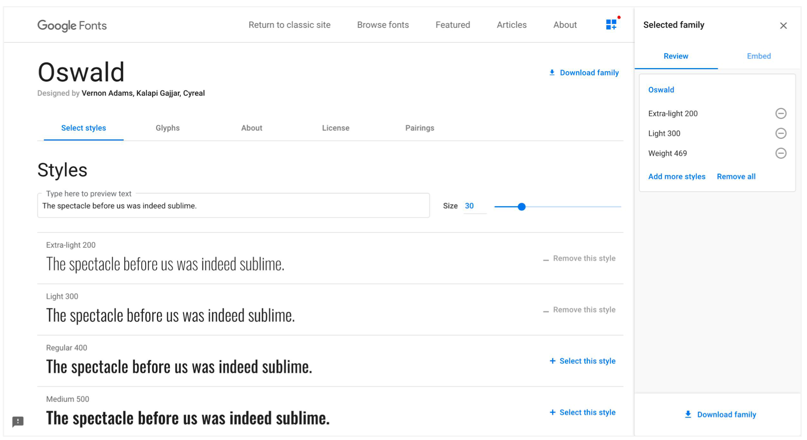The image size is (807, 440).
Task: Remove the Extra-light 200 style in list
Action: [579, 258]
